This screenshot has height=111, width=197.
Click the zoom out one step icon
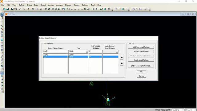59,9
